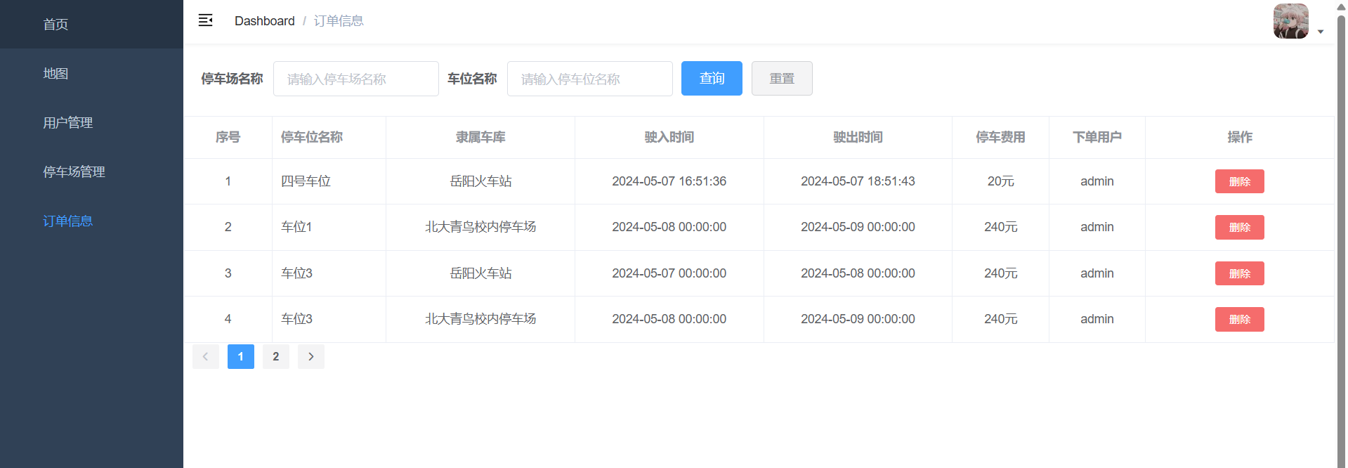
Task: Click the Dashboard breadcrumb link
Action: (265, 21)
